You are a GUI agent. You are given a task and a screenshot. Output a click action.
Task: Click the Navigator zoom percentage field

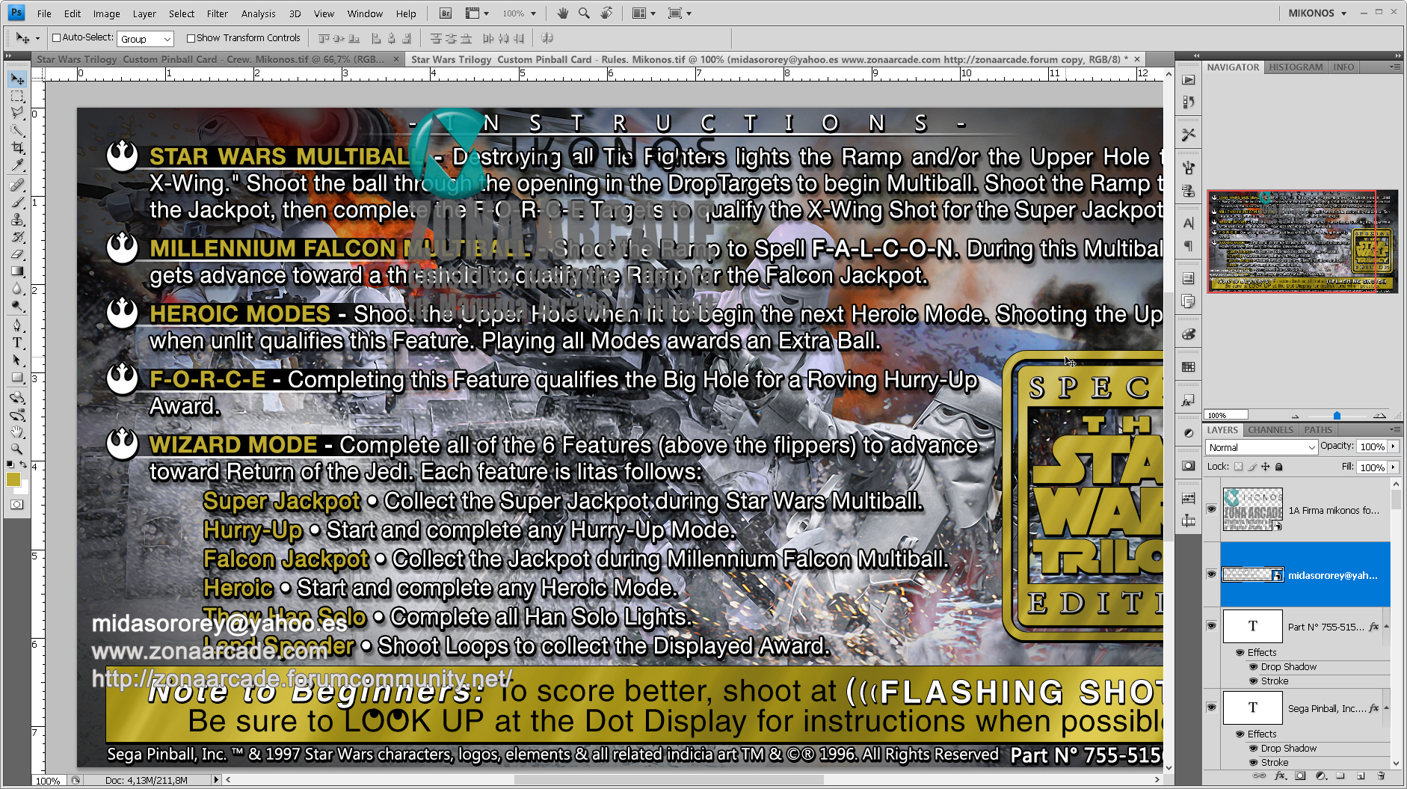point(1227,415)
